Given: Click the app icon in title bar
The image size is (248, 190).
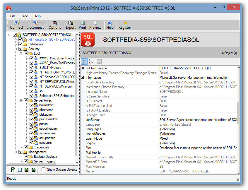Looking at the screenshot, I should pyautogui.click(x=9, y=8).
